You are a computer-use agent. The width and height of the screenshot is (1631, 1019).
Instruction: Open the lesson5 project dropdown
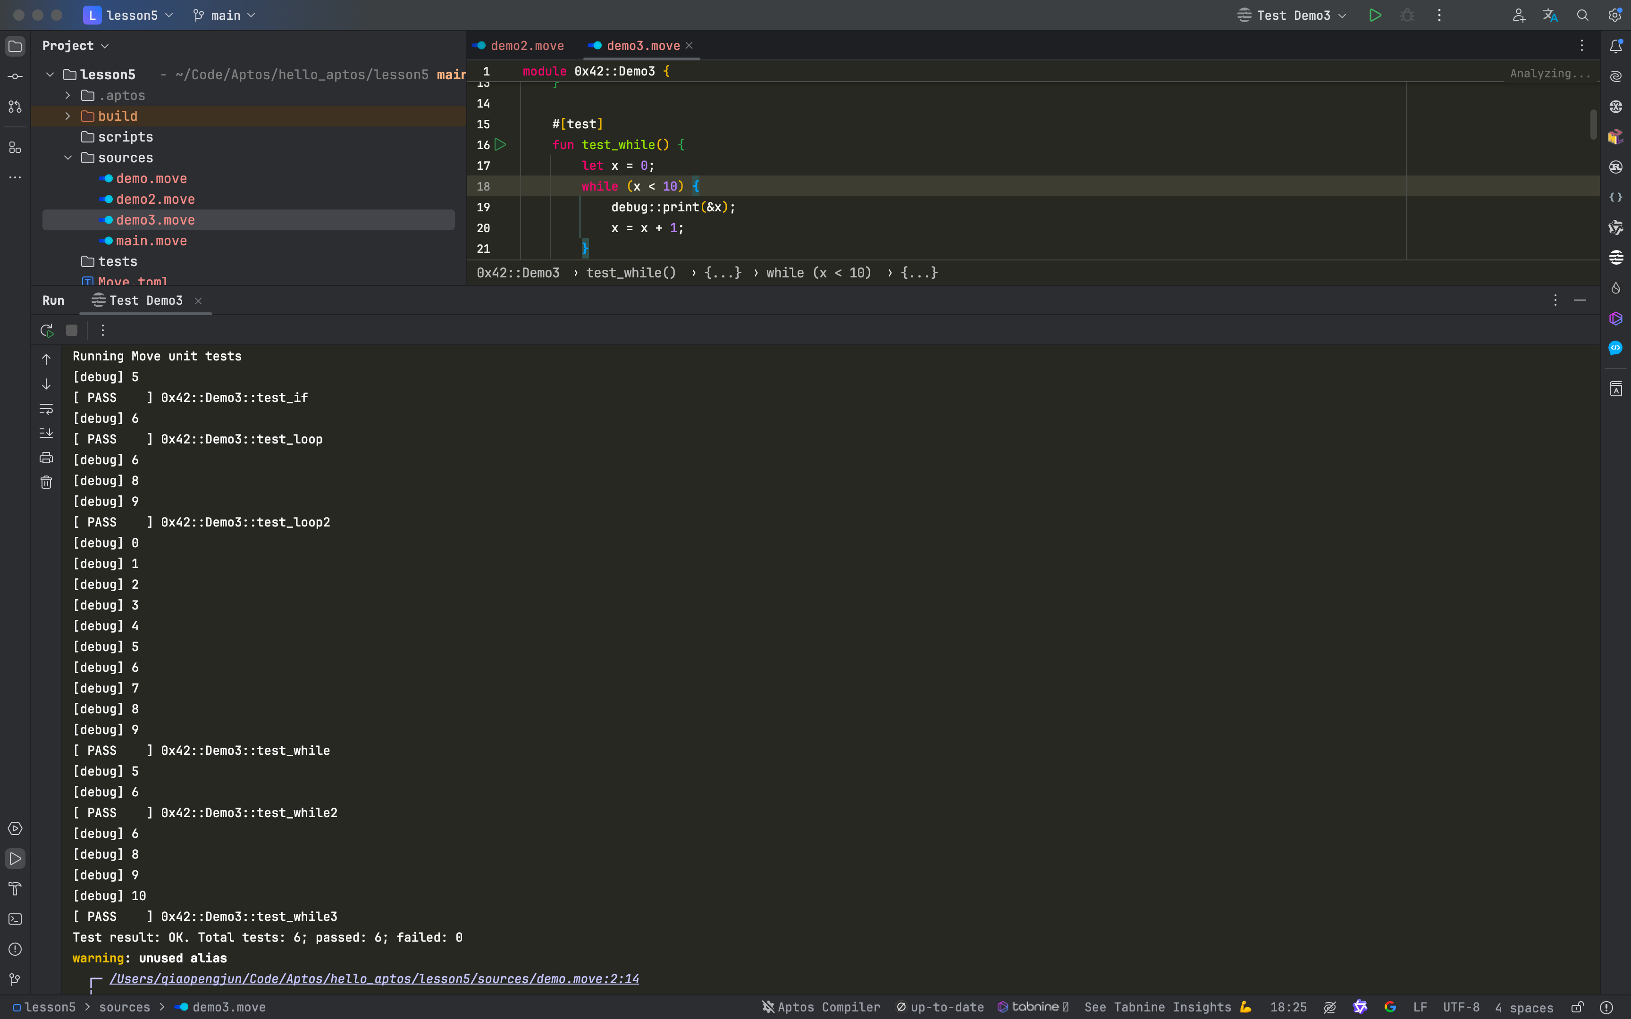[x=128, y=15]
